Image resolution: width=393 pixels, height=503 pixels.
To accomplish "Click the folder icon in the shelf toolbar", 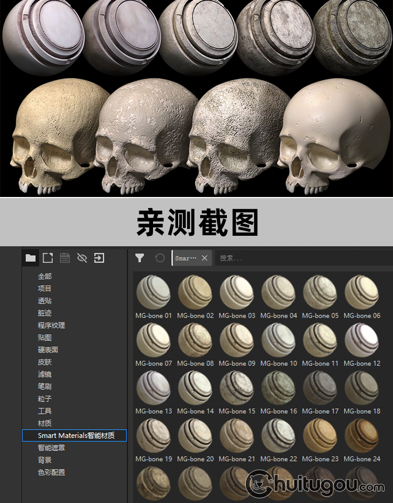I will click(x=31, y=258).
